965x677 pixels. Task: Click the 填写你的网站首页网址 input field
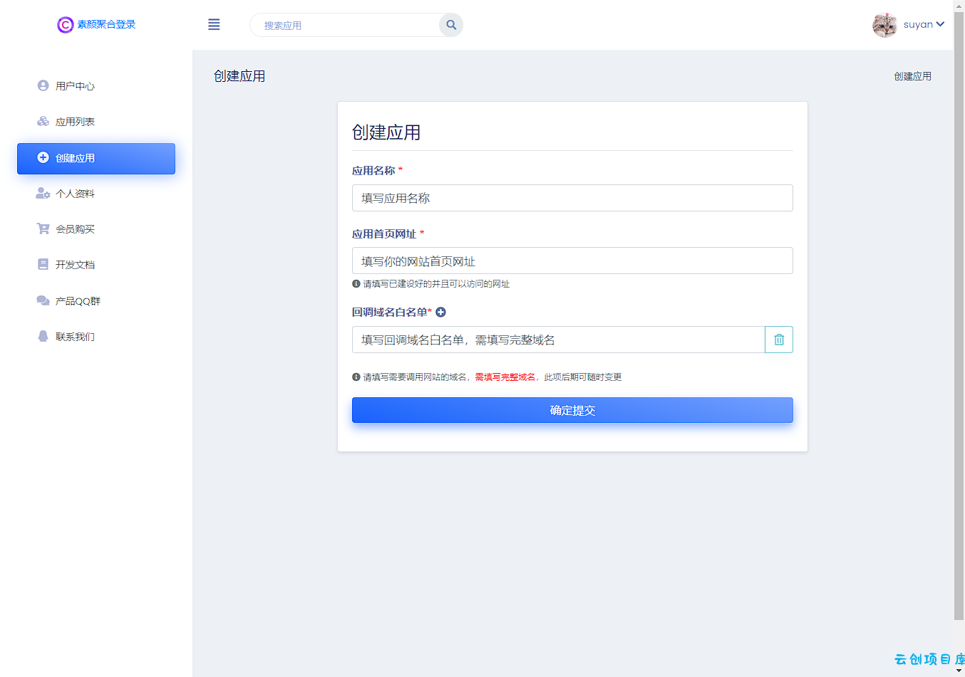tap(572, 261)
